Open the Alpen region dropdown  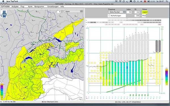73,11
